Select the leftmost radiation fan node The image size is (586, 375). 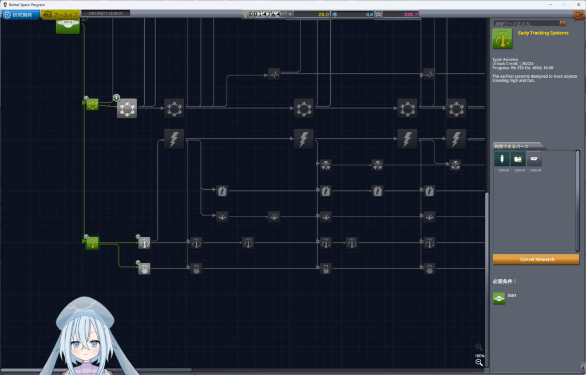click(326, 165)
